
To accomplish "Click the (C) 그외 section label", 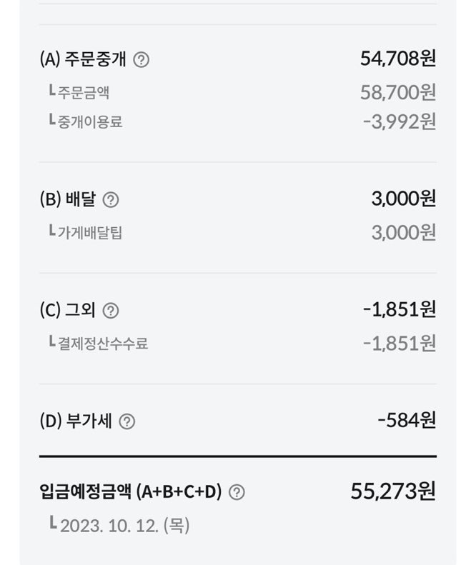I will tap(67, 311).
